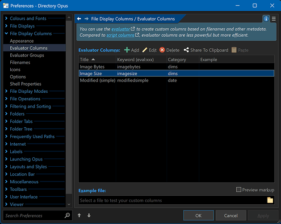The height and width of the screenshot is (224, 281).
Task: Go back with the left arrow icon
Action: [x=79, y=19]
